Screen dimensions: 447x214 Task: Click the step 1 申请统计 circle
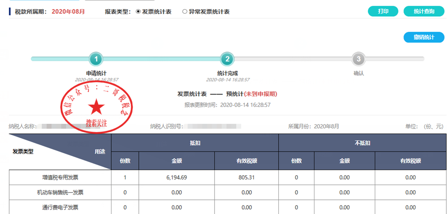(x=96, y=59)
